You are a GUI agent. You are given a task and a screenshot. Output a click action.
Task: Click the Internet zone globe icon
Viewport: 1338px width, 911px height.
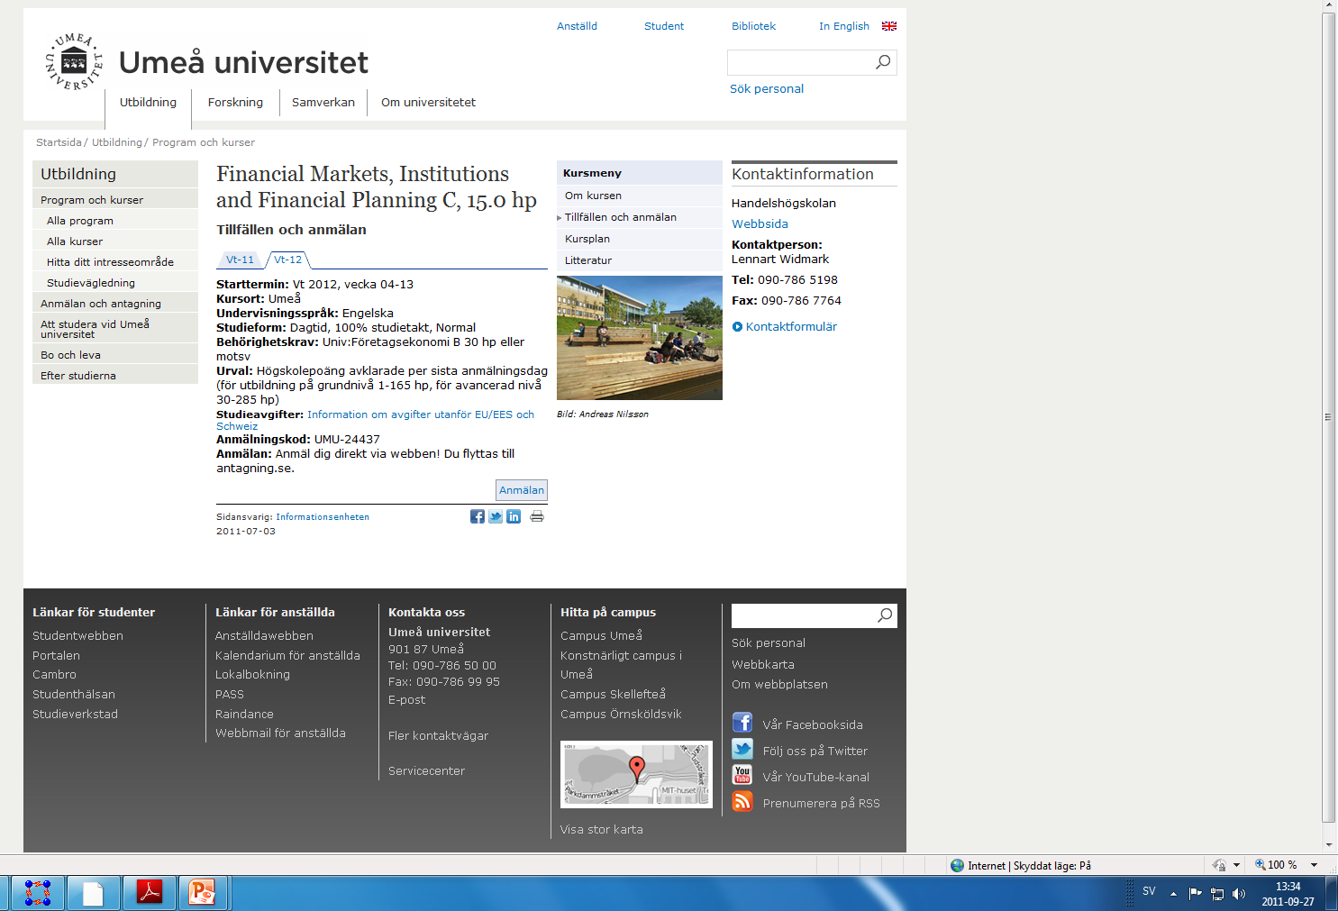pyautogui.click(x=957, y=865)
